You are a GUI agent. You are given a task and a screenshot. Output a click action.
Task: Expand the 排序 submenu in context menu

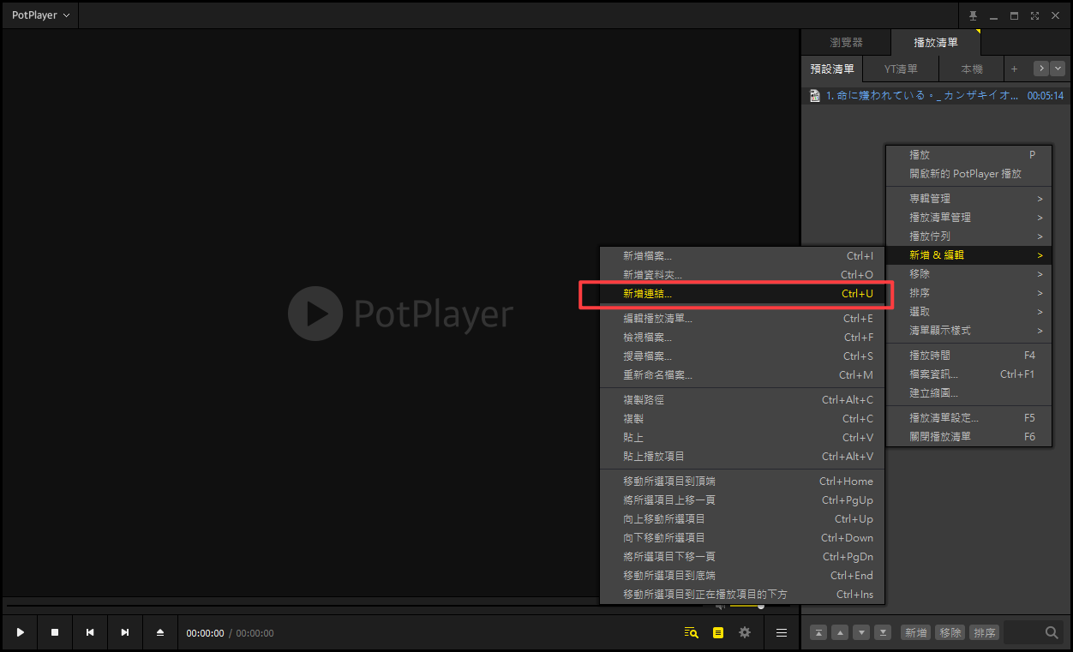[968, 293]
